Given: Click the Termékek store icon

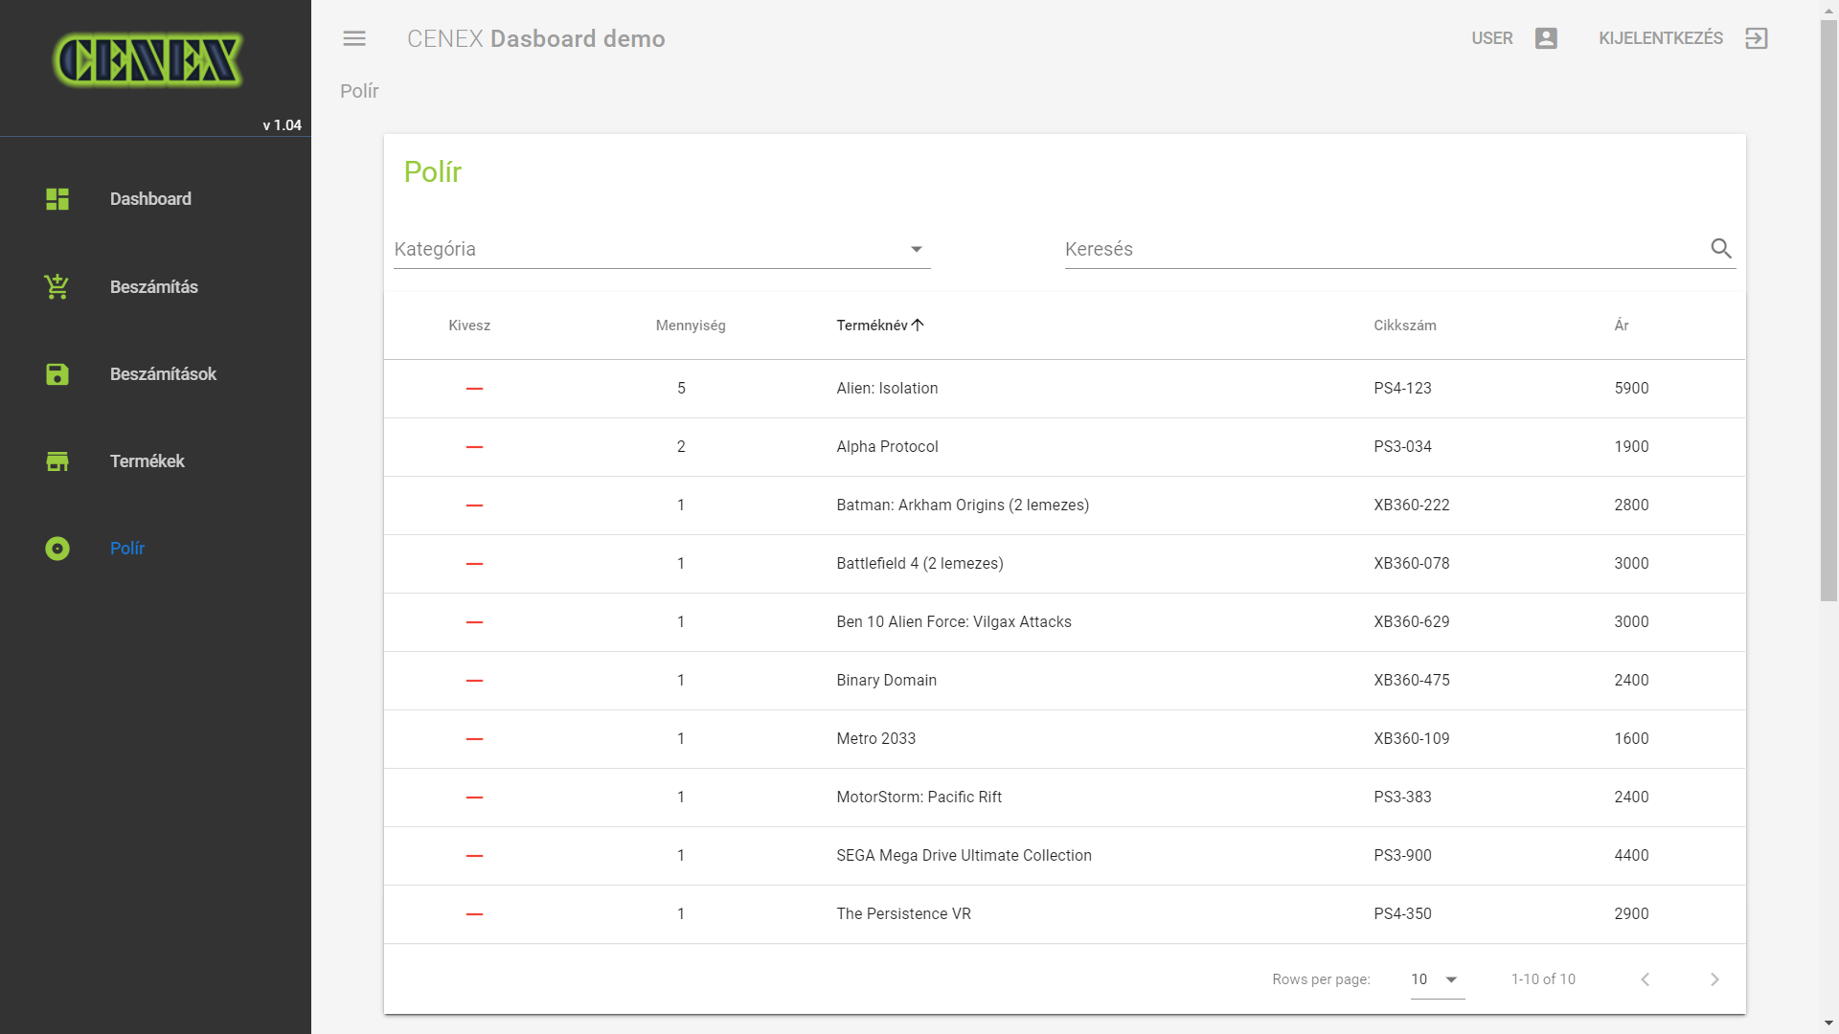Looking at the screenshot, I should tap(57, 461).
